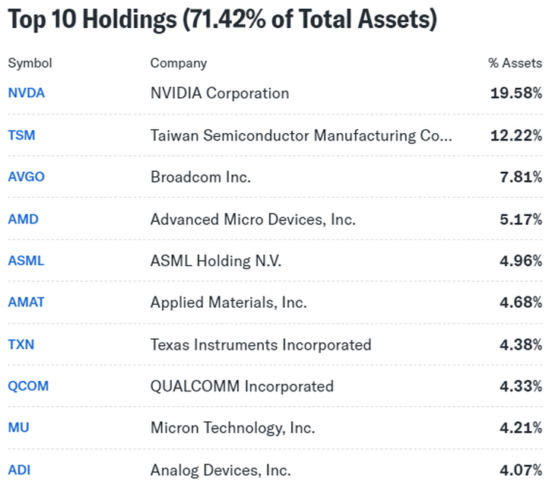Image resolution: width=555 pixels, height=488 pixels.
Task: Follow the ASML ticker link
Action: (x=27, y=261)
